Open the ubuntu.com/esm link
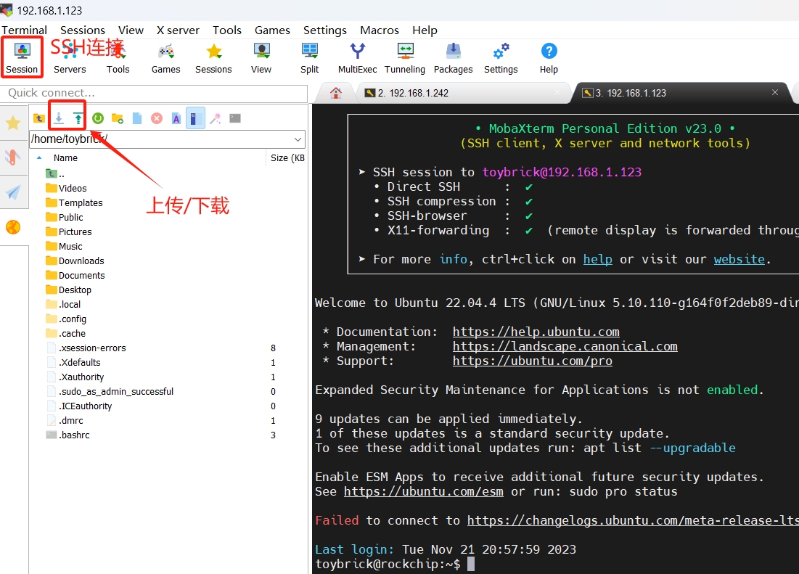The height and width of the screenshot is (574, 799). click(x=424, y=491)
